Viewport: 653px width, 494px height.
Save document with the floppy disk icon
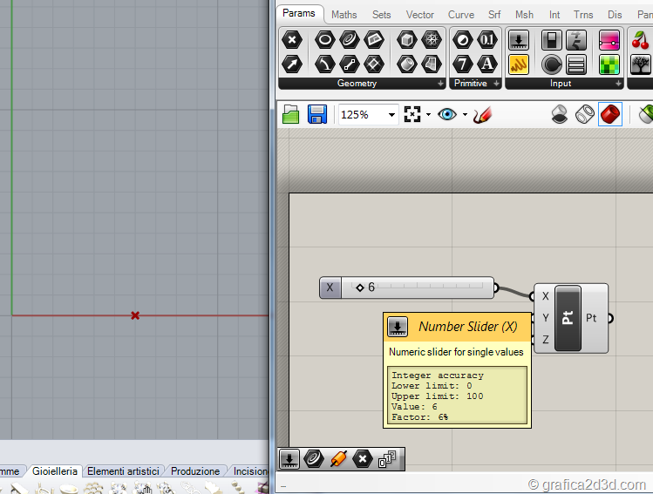pyautogui.click(x=316, y=114)
